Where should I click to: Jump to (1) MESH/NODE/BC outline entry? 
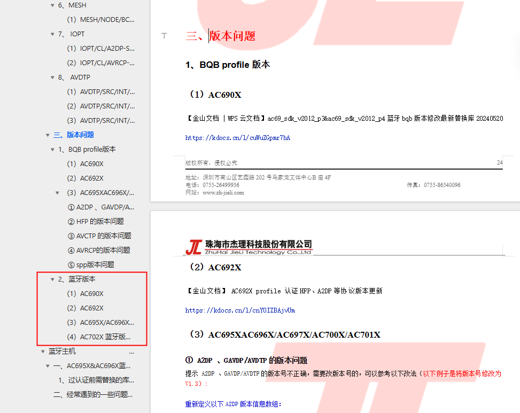tap(101, 20)
